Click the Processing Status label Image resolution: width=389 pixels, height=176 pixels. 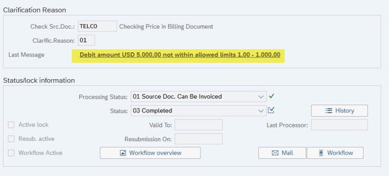pos(103,97)
